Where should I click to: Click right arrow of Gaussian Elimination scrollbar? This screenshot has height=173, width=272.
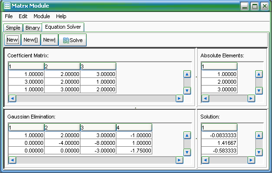click(180, 160)
